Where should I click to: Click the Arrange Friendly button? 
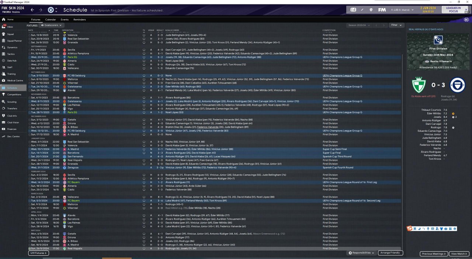tap(391, 253)
